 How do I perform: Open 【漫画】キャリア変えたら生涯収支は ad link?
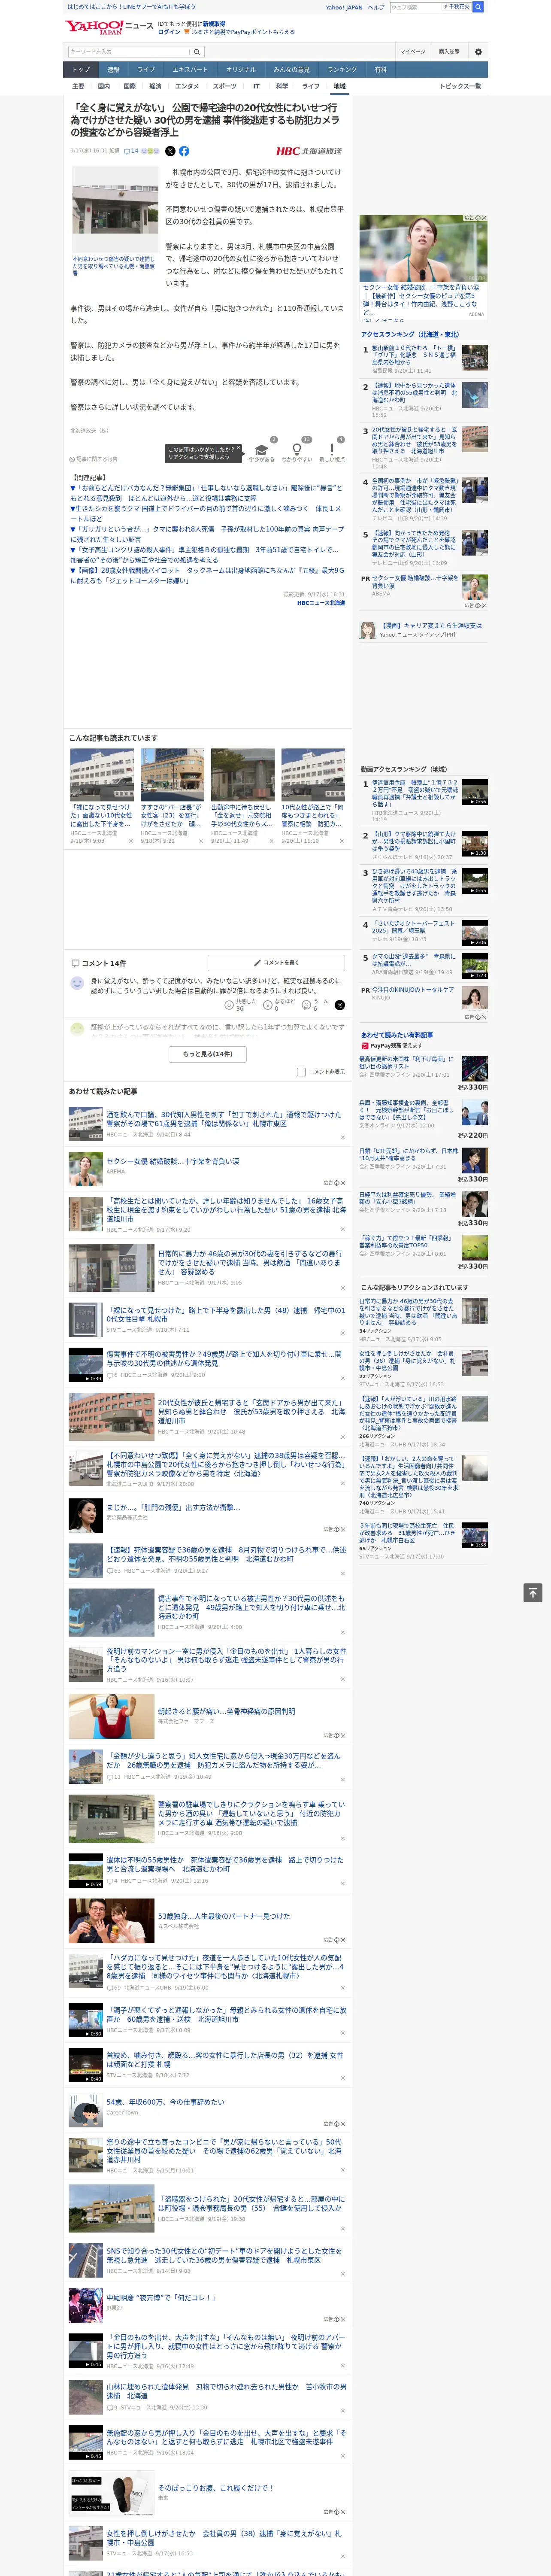coord(430,626)
